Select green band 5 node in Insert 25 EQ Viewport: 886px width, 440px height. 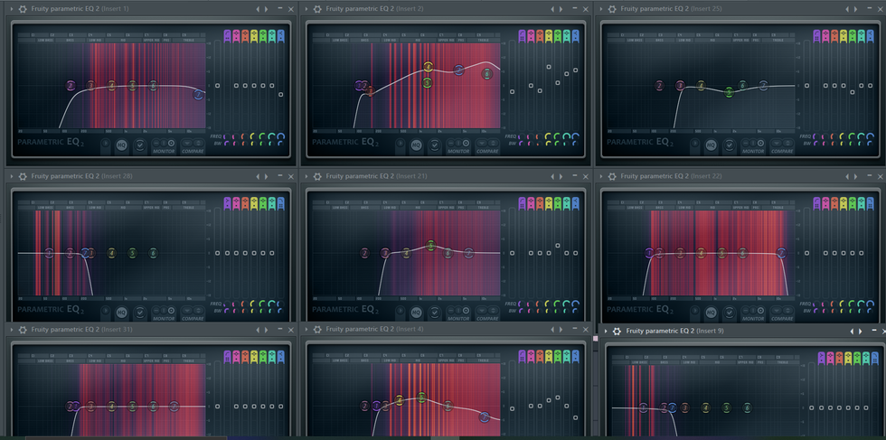click(729, 92)
